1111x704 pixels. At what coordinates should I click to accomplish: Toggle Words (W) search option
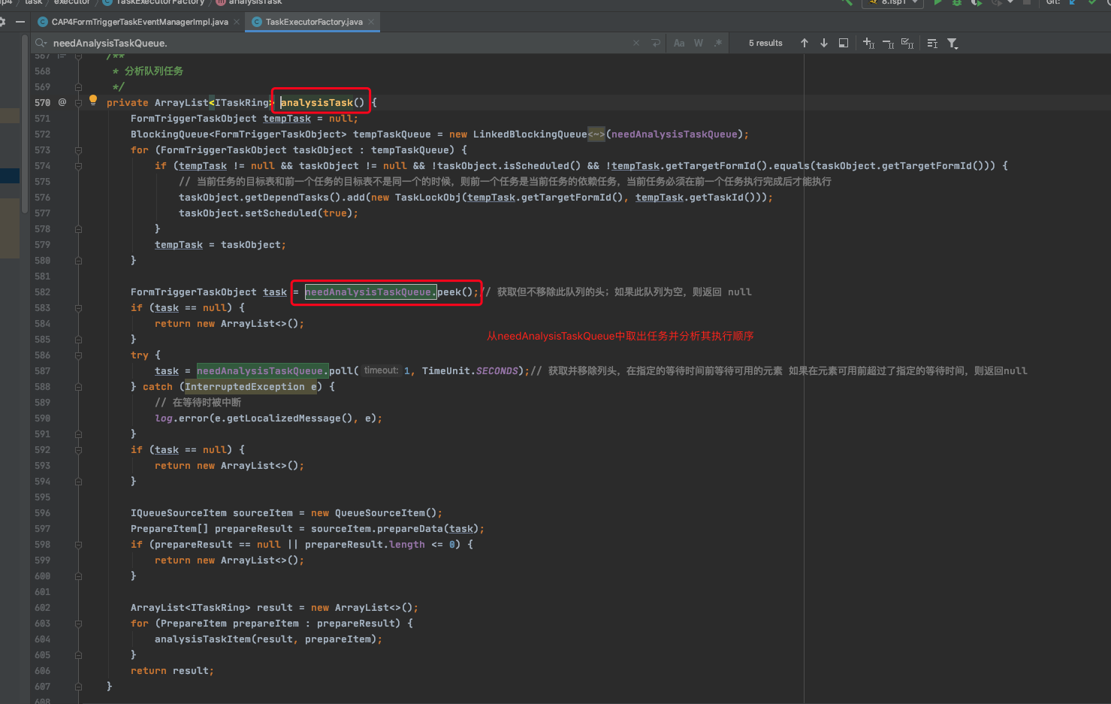tap(699, 44)
